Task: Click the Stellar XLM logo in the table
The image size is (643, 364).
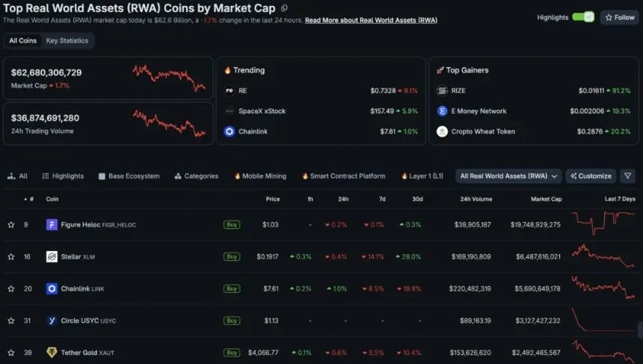Action: 52,256
